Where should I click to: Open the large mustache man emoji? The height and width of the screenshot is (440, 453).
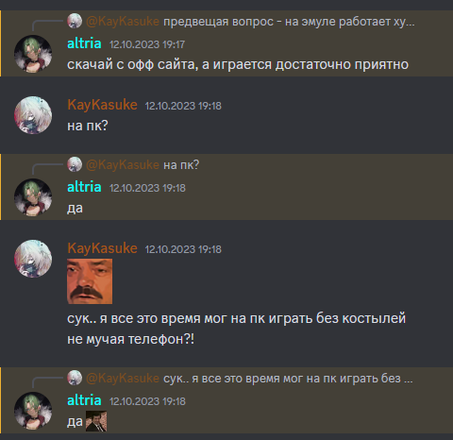pyautogui.click(x=90, y=281)
